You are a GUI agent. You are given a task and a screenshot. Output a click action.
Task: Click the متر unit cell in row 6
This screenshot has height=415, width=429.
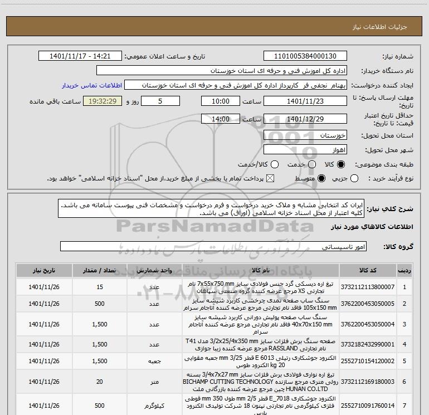(x=154, y=382)
